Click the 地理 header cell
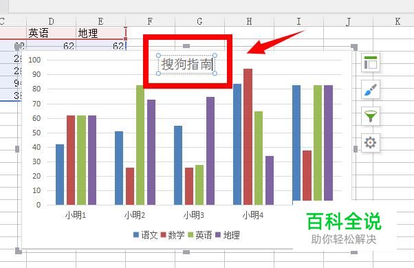 click(100, 33)
